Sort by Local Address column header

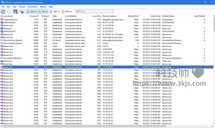pos(71,16)
